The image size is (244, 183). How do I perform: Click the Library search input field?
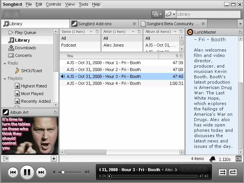[208, 14]
